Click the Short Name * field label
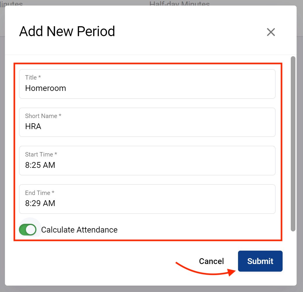Viewport: 303px width, 292px height. (x=43, y=116)
